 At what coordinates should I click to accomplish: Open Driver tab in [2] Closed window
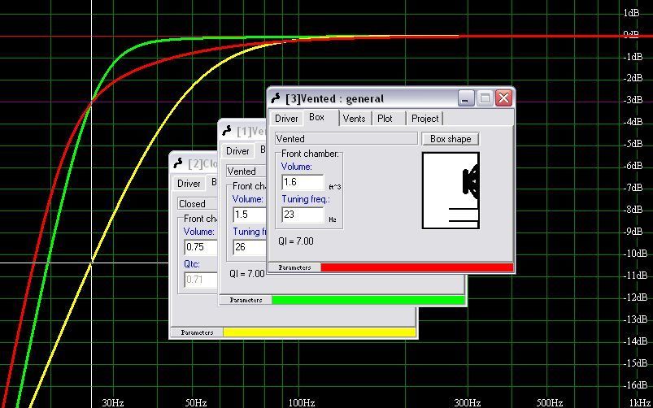pos(189,184)
